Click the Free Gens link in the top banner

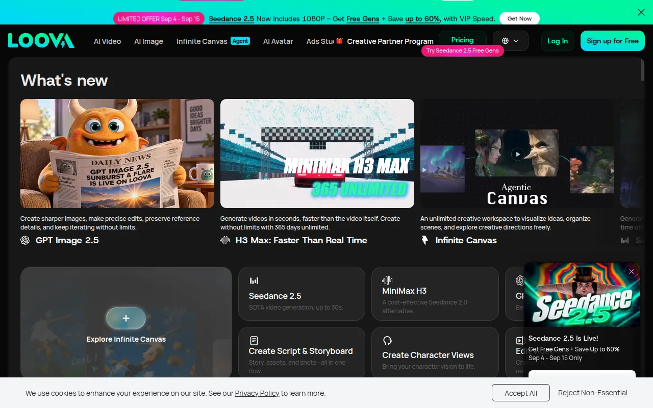point(363,19)
